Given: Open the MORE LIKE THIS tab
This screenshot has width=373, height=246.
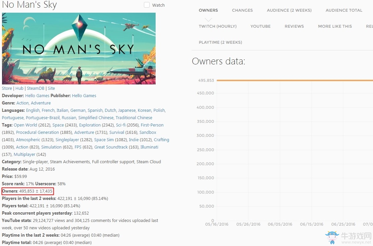Looking at the screenshot, I should (335, 26).
